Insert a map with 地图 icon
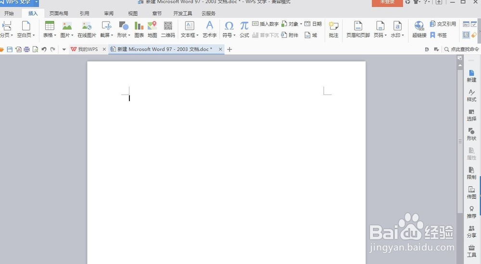This screenshot has height=264, width=481. 152,26
